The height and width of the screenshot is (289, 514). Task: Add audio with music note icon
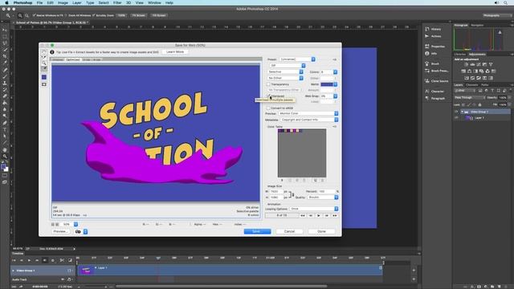pos(69,279)
